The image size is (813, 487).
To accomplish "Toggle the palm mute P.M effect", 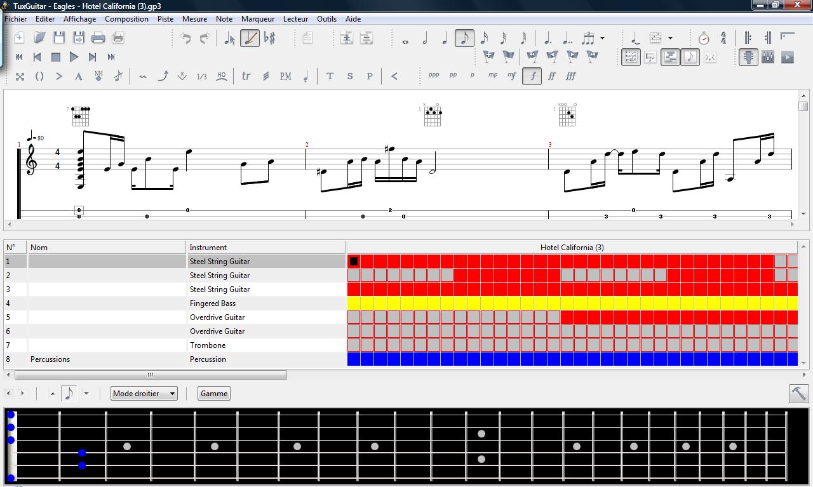I will coord(286,76).
